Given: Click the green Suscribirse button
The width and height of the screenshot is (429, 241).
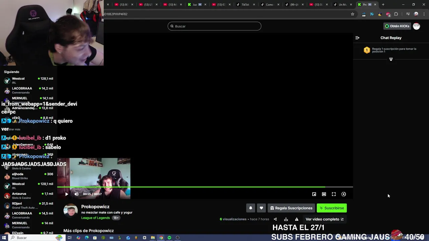Looking at the screenshot, I should coord(332,208).
